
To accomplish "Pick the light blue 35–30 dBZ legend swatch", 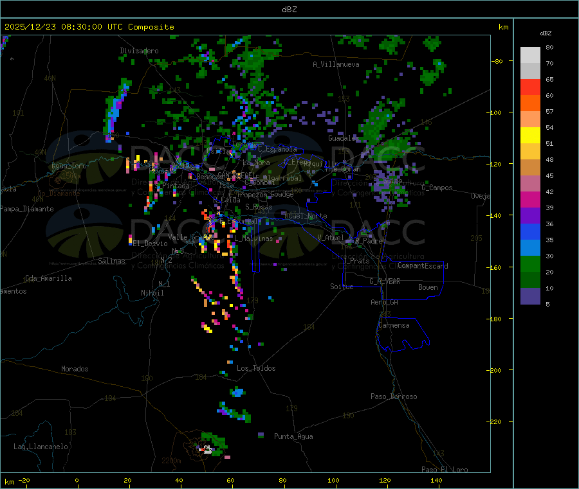I will 530,248.
